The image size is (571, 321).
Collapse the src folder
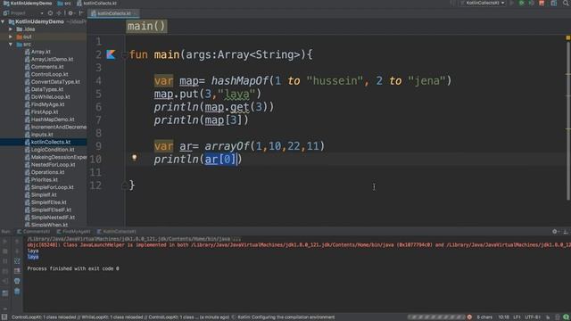click(11, 45)
